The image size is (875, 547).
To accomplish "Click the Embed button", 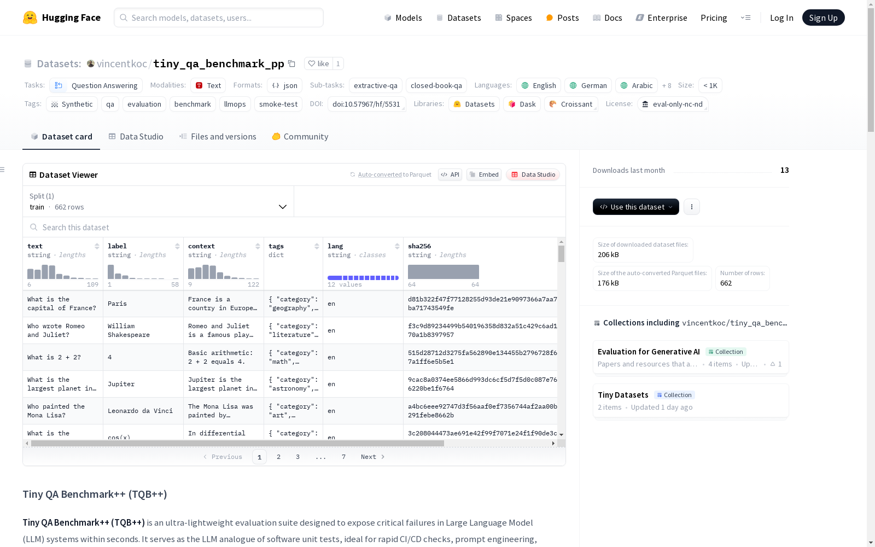I will (484, 174).
